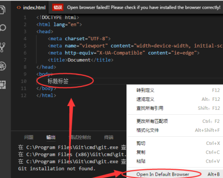Switch to the 问题 panel tab
The height and width of the screenshot is (178, 223).
point(29,137)
